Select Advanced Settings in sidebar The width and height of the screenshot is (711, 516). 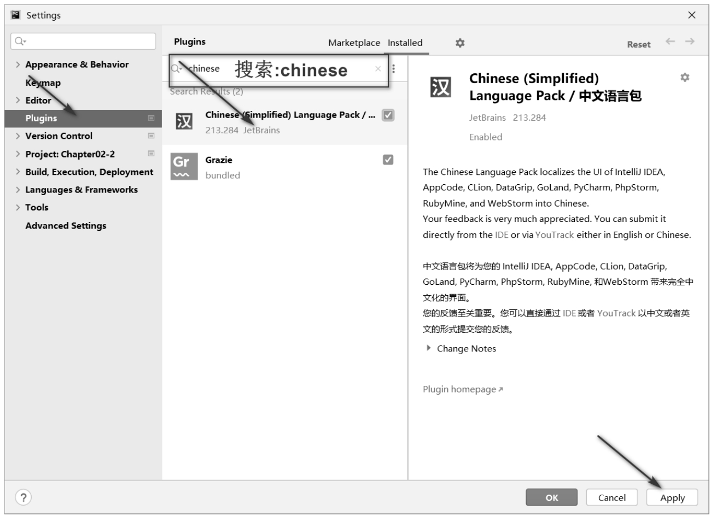coord(66,226)
